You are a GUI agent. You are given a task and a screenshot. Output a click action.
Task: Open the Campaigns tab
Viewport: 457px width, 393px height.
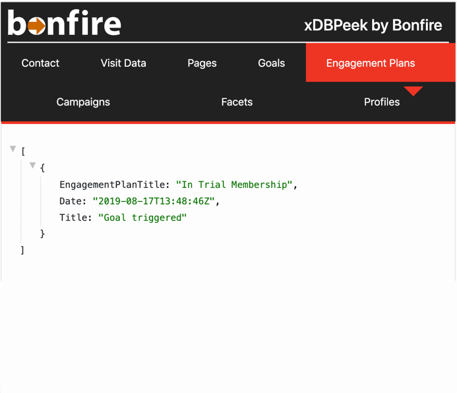pos(83,102)
